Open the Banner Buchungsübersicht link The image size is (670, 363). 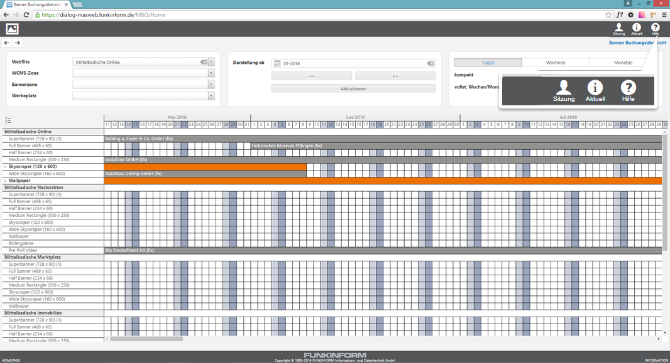[637, 43]
